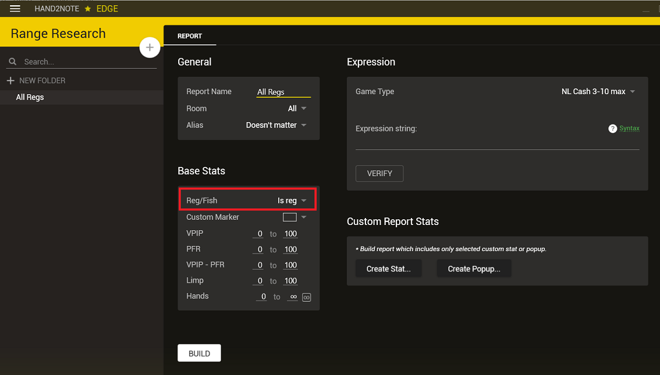Click the Expression heading
The image size is (660, 375).
tap(371, 62)
